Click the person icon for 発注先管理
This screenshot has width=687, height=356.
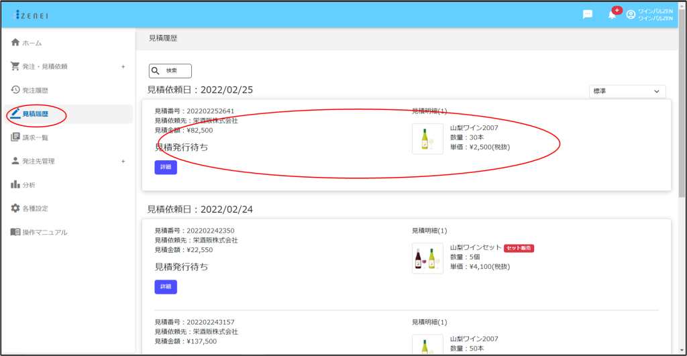click(15, 161)
